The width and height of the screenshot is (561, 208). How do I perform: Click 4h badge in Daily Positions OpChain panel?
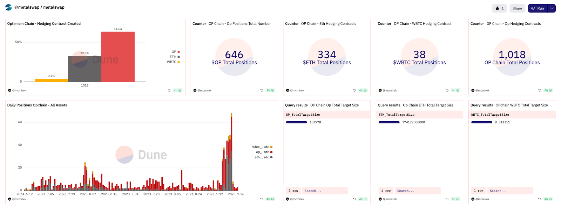pyautogui.click(x=270, y=199)
